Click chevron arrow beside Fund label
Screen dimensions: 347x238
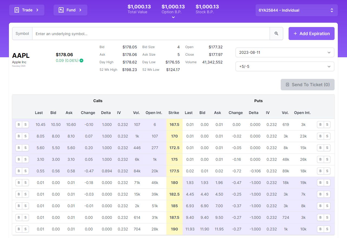coord(80,10)
